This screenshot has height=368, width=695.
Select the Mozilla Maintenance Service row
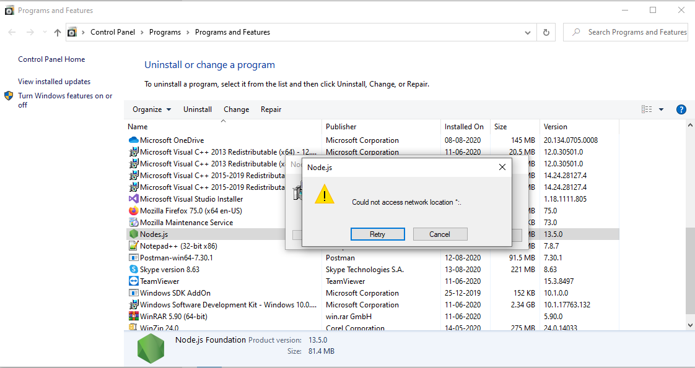tap(372, 223)
